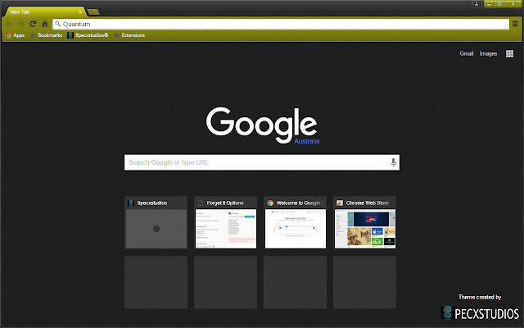Viewport: 524px width, 328px height.
Task: Open the Forget It Options tile
Action: pyautogui.click(x=226, y=222)
